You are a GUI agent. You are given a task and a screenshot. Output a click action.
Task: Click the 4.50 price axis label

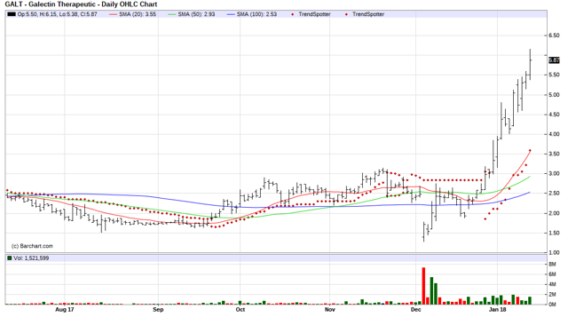coord(554,115)
